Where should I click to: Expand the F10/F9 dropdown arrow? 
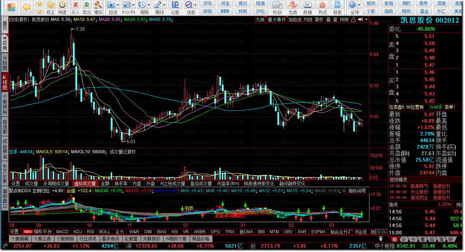133,5
